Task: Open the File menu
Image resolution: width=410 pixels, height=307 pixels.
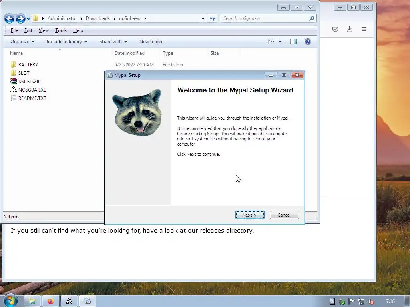Action: (x=14, y=30)
